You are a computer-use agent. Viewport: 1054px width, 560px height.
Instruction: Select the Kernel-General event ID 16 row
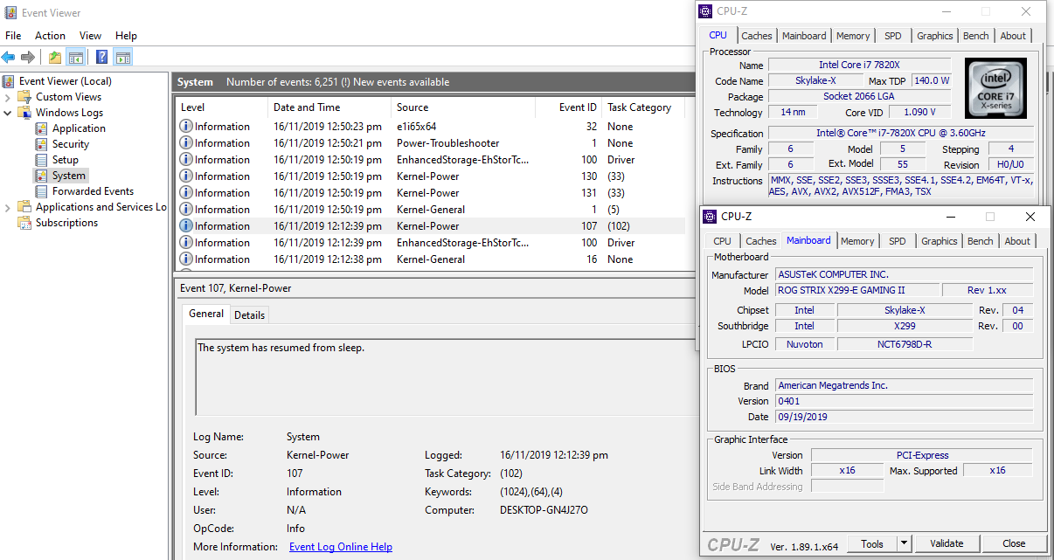(x=430, y=259)
